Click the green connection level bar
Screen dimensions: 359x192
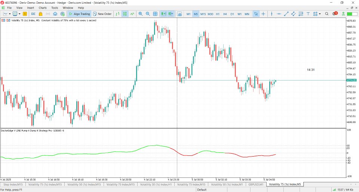pyautogui.click(x=352, y=14)
